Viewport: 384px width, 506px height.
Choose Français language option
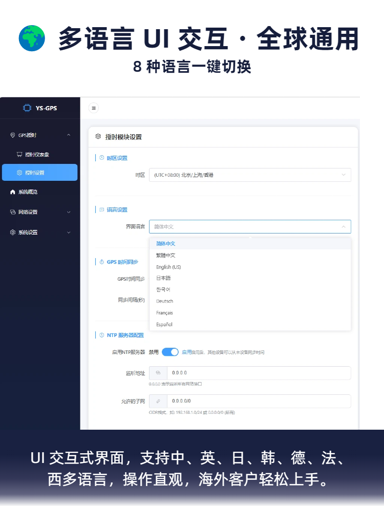tap(250, 313)
